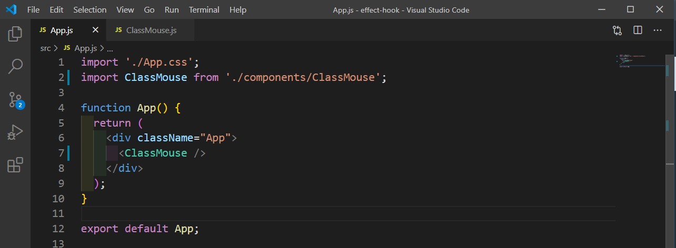Open the More Actions ellipsis menu

658,30
